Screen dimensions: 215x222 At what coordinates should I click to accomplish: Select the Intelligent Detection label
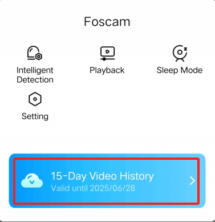coord(35,75)
